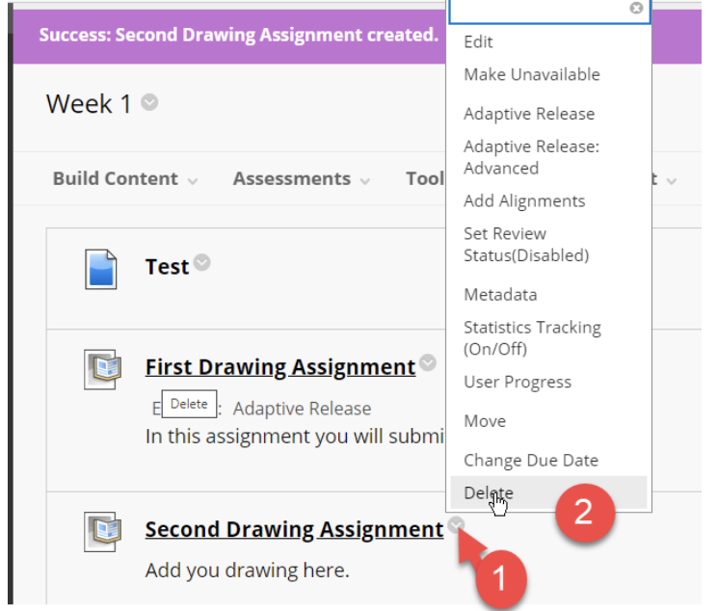This screenshot has width=717, height=611.
Task: Expand the Test item options chevron
Action: (201, 261)
